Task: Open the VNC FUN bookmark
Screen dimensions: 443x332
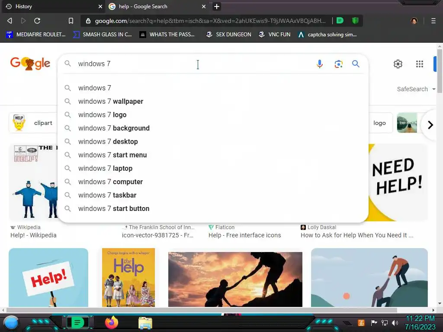Action: [x=275, y=35]
